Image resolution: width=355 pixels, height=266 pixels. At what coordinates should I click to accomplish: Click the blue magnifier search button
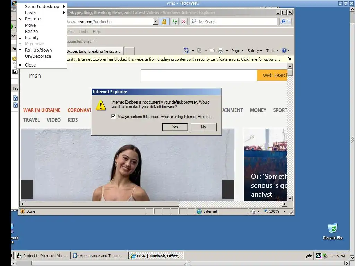tap(283, 21)
